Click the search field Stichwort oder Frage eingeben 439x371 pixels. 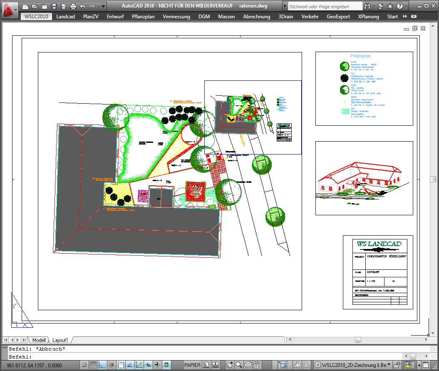pos(325,6)
